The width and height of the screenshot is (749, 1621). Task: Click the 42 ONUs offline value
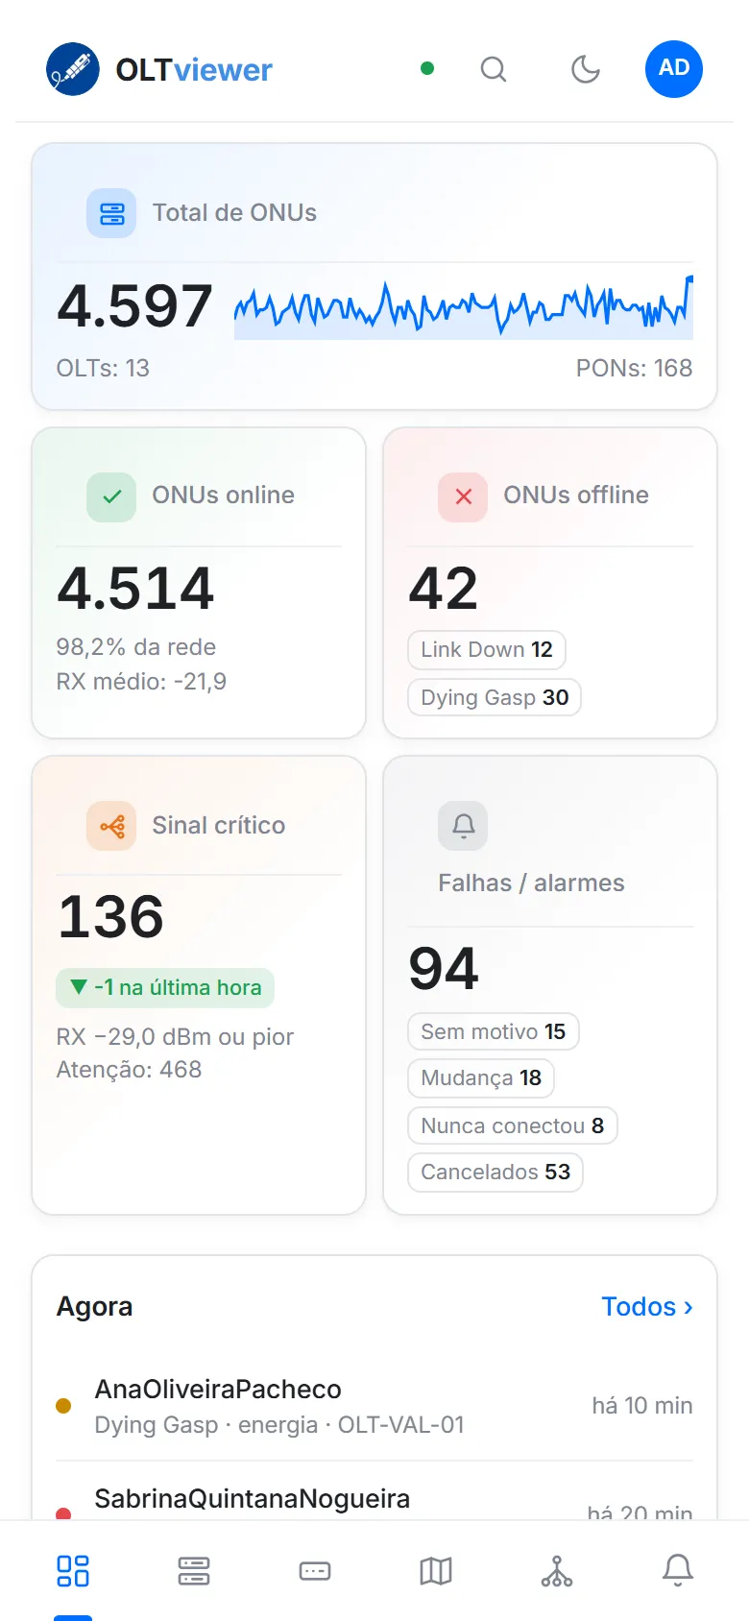tap(444, 589)
